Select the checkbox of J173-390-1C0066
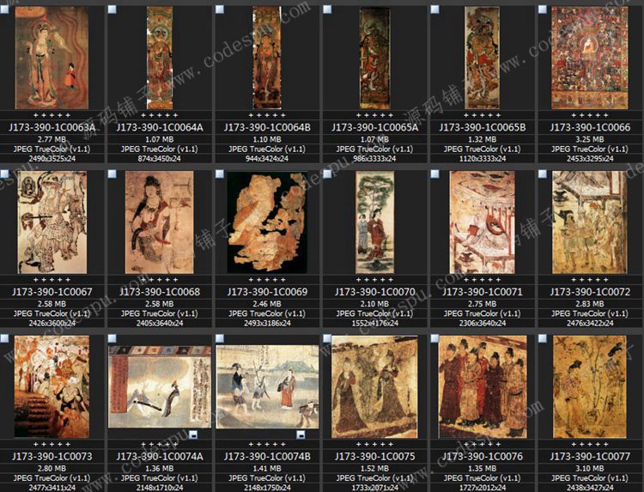 543,9
